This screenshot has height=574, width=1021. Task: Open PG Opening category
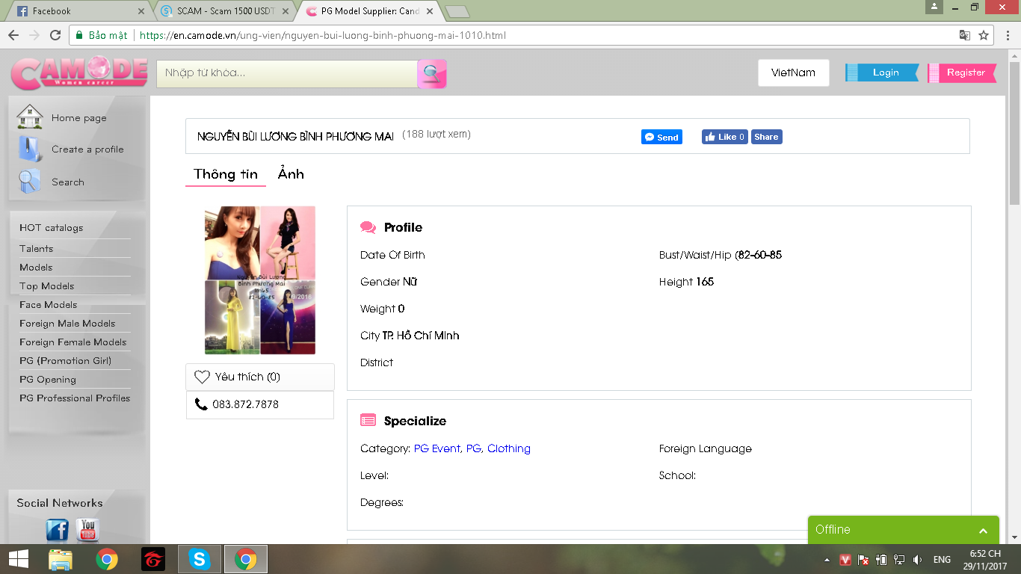coord(48,379)
